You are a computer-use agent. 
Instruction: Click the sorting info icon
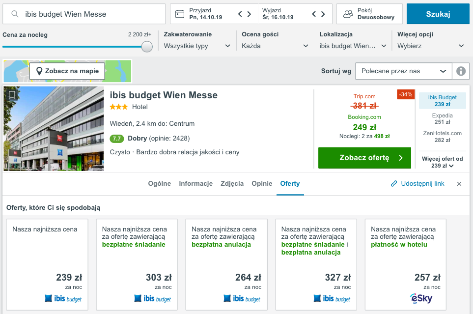pos(461,71)
